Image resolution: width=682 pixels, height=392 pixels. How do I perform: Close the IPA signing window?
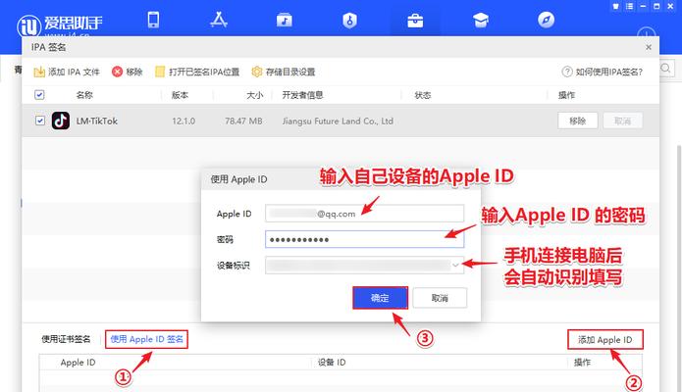pyautogui.click(x=649, y=47)
